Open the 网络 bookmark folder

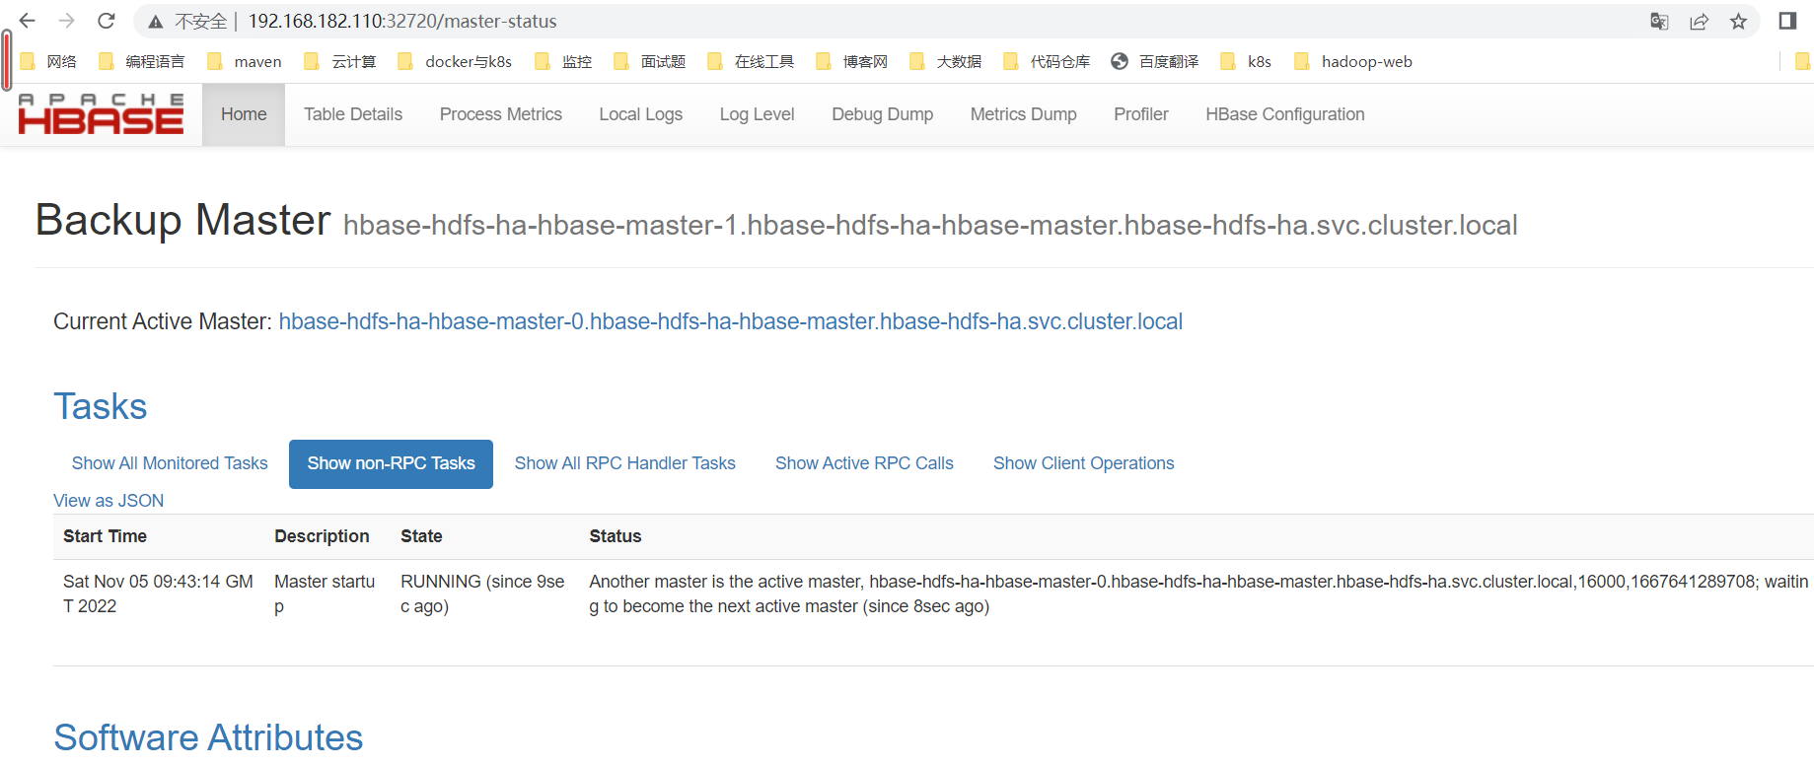(48, 61)
